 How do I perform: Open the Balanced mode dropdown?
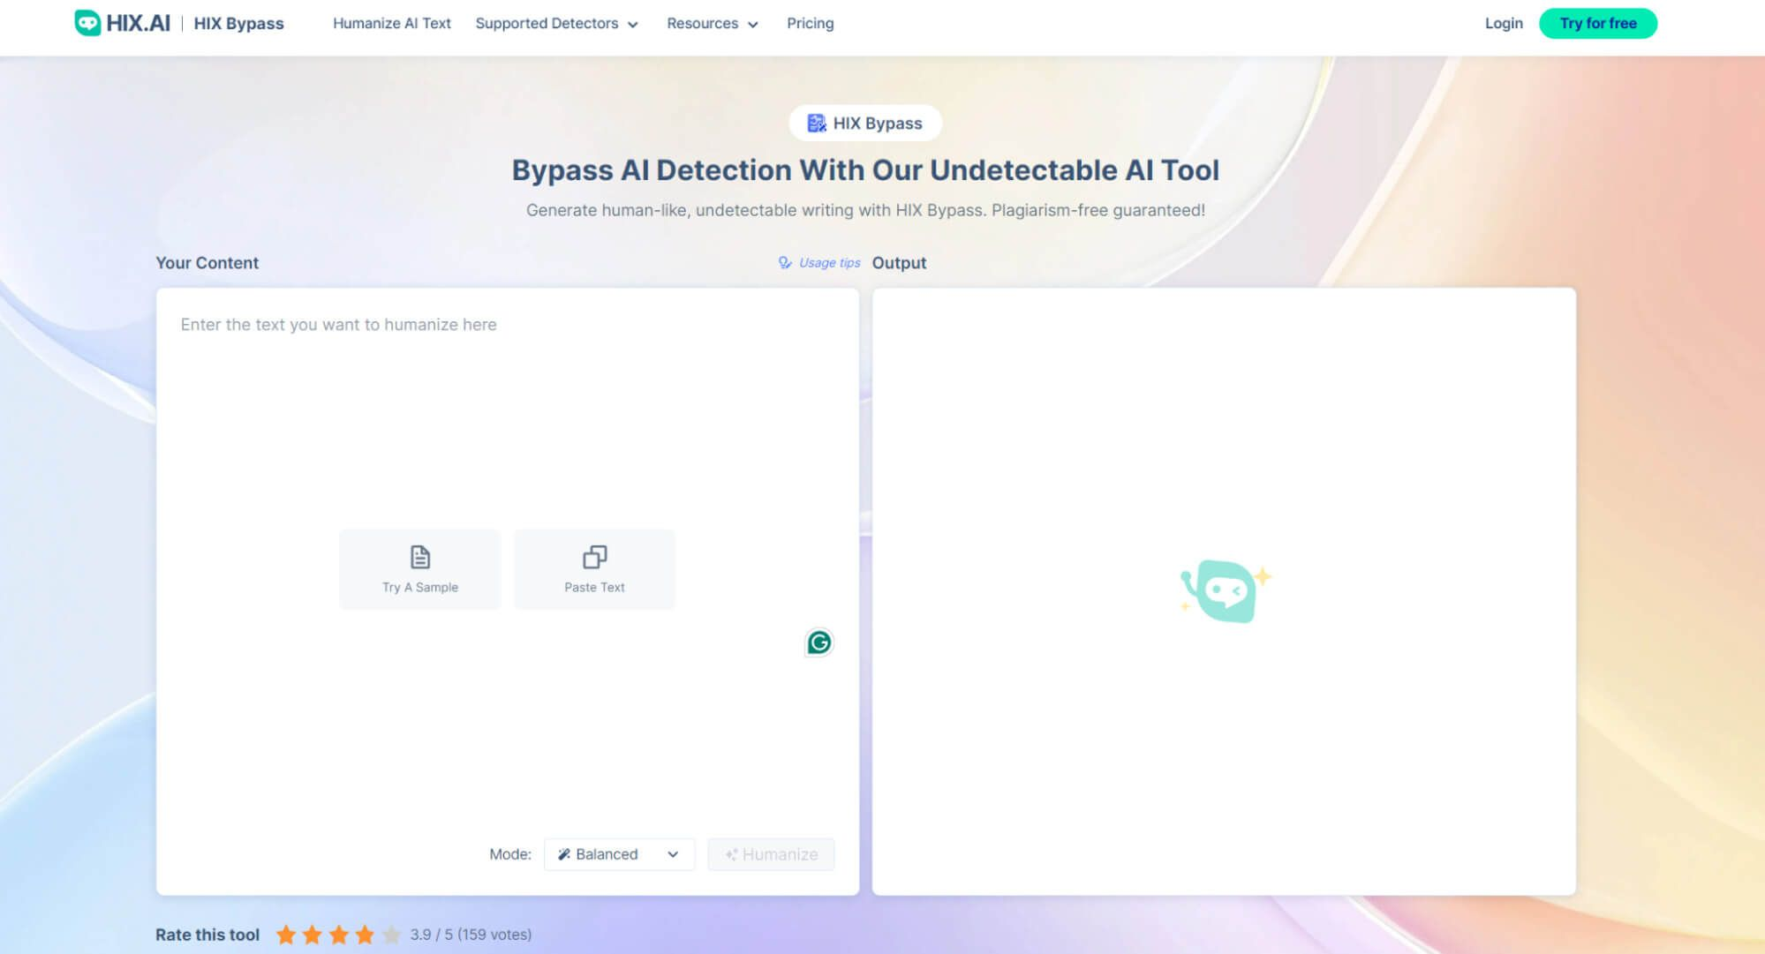619,854
